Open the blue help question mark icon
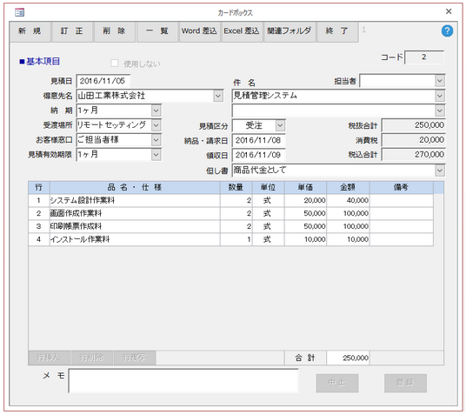This screenshot has width=466, height=415. pyautogui.click(x=447, y=30)
